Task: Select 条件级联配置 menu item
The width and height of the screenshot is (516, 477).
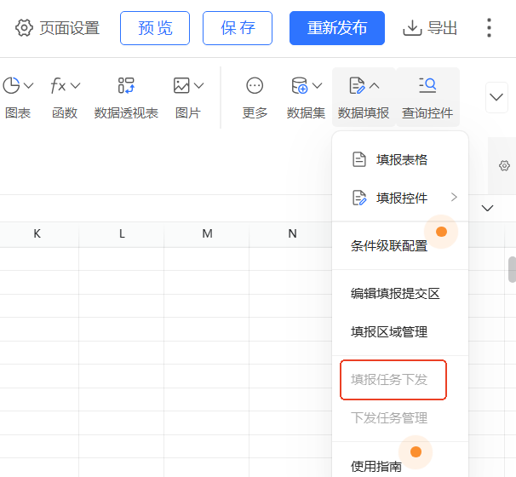Action: pyautogui.click(x=389, y=245)
